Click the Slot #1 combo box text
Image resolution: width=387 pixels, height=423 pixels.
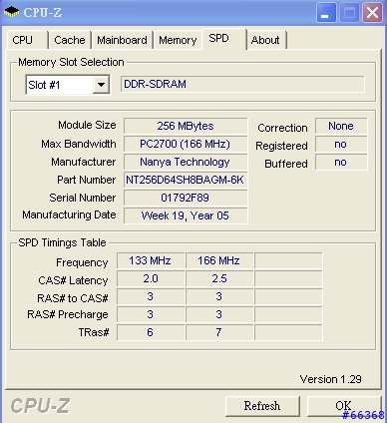pyautogui.click(x=44, y=85)
